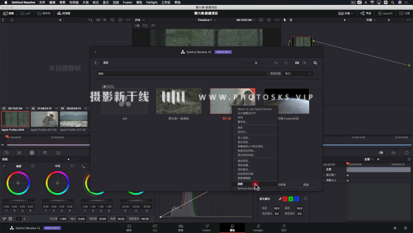Open the viewer 27% zoom dropdown
Screen dimensions: 413x233
pos(140,20)
